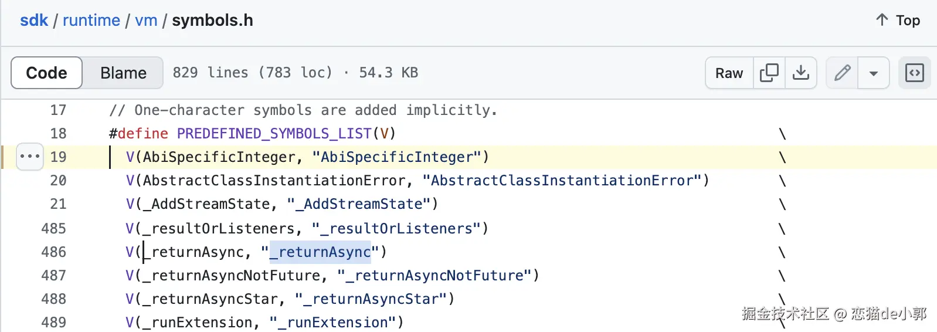This screenshot has height=332, width=937.
Task: Click PREDEFINED_SYMBOLS_LIST macro name
Action: 274,134
